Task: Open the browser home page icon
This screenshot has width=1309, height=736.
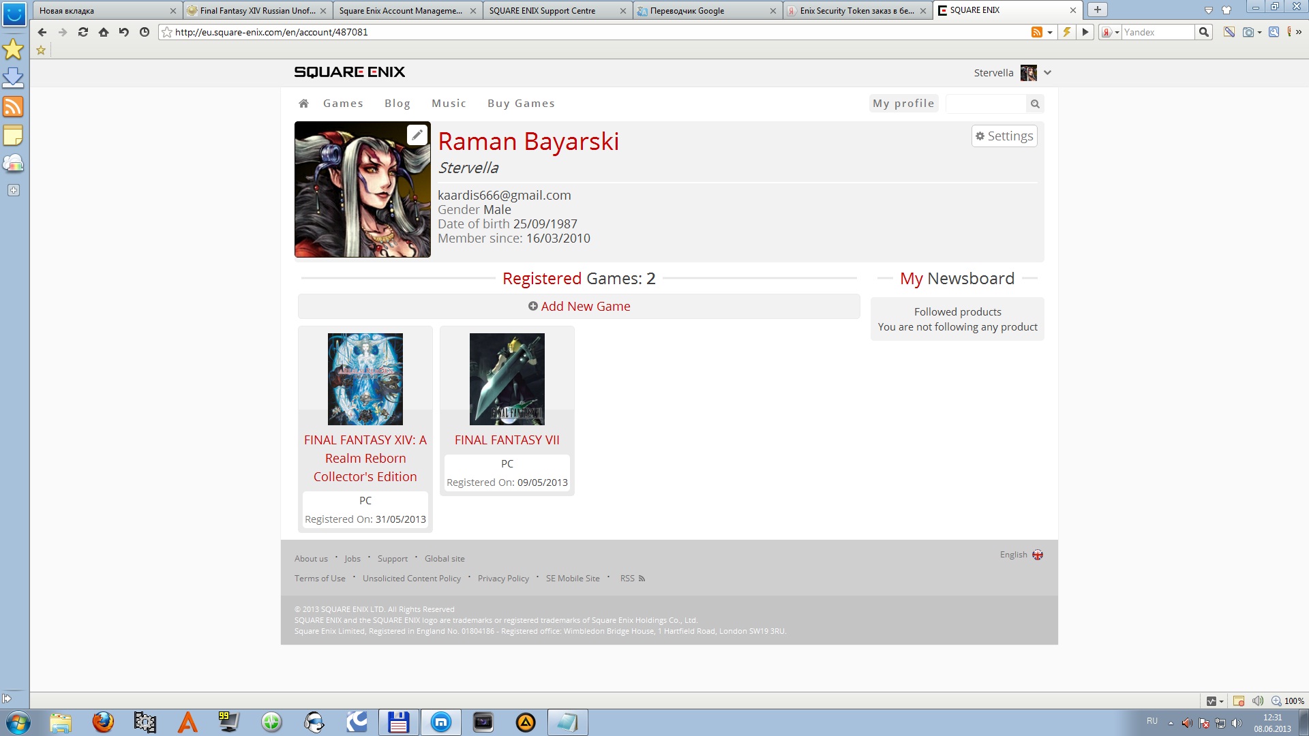Action: [x=104, y=32]
